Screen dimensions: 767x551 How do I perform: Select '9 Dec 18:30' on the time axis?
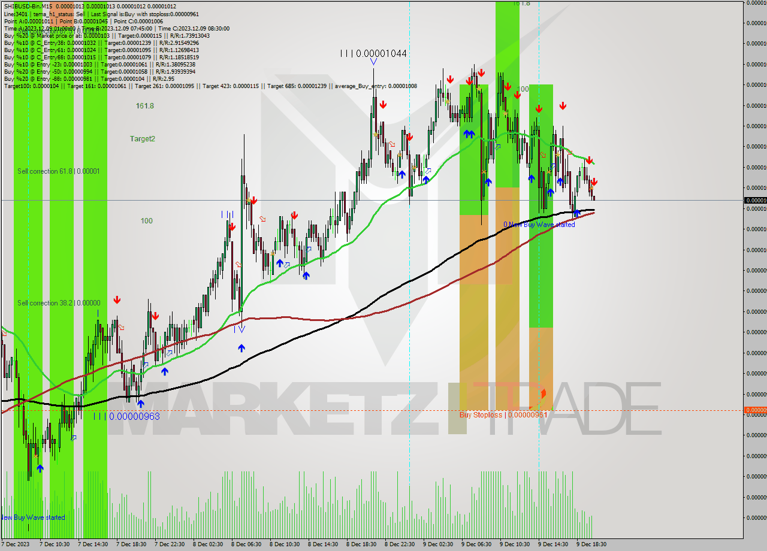coord(591,544)
